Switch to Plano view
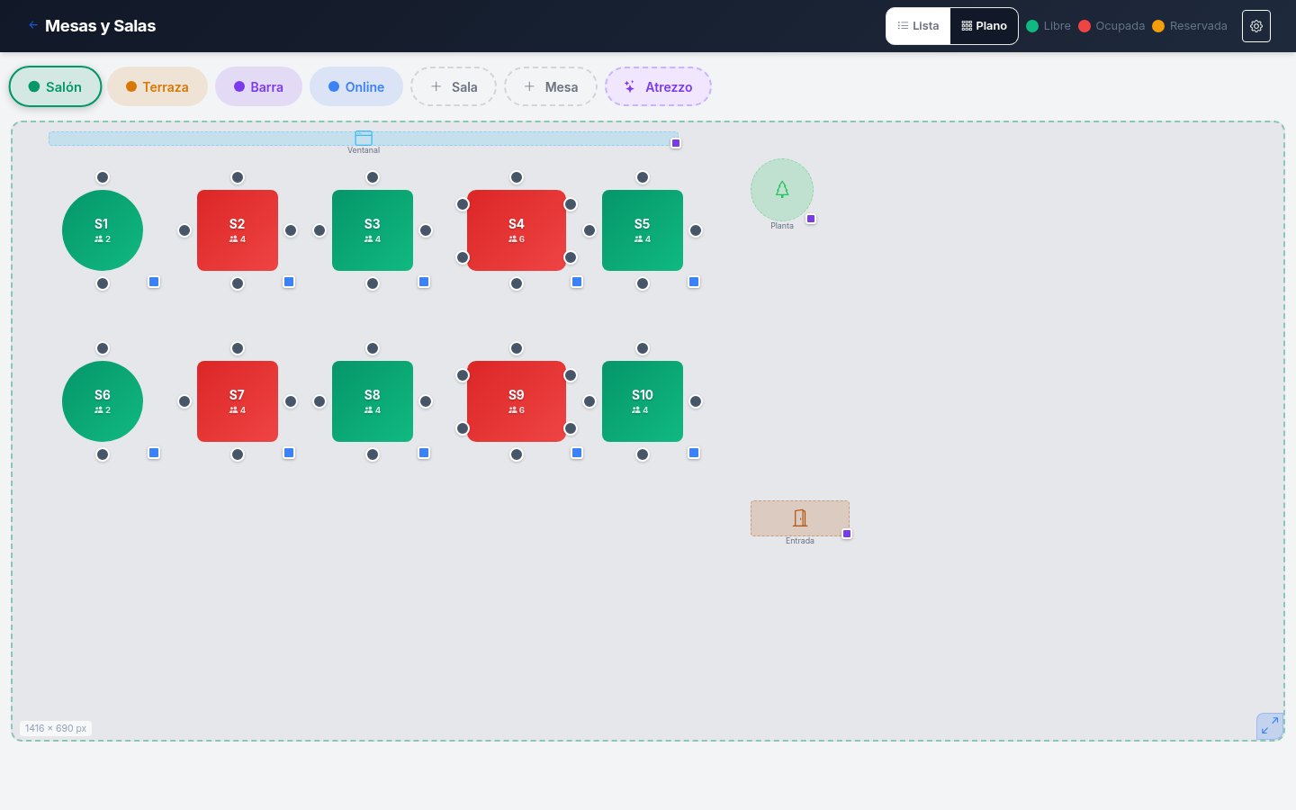Screen dimensions: 1296x810 [984, 26]
